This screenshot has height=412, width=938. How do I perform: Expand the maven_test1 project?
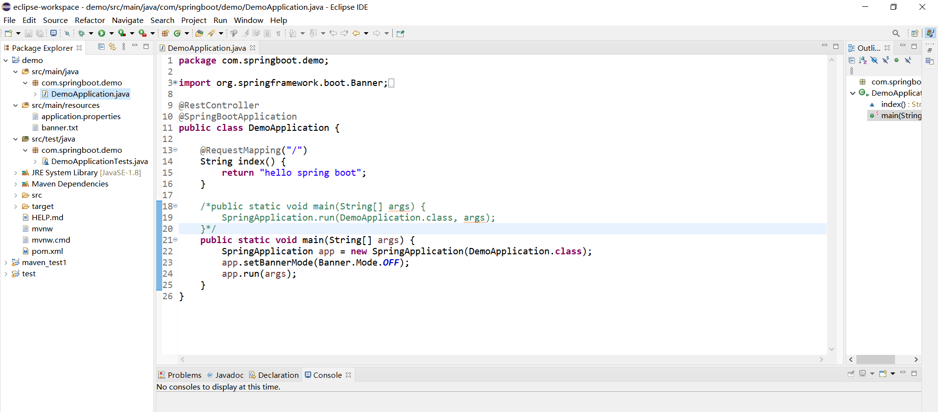(6, 263)
